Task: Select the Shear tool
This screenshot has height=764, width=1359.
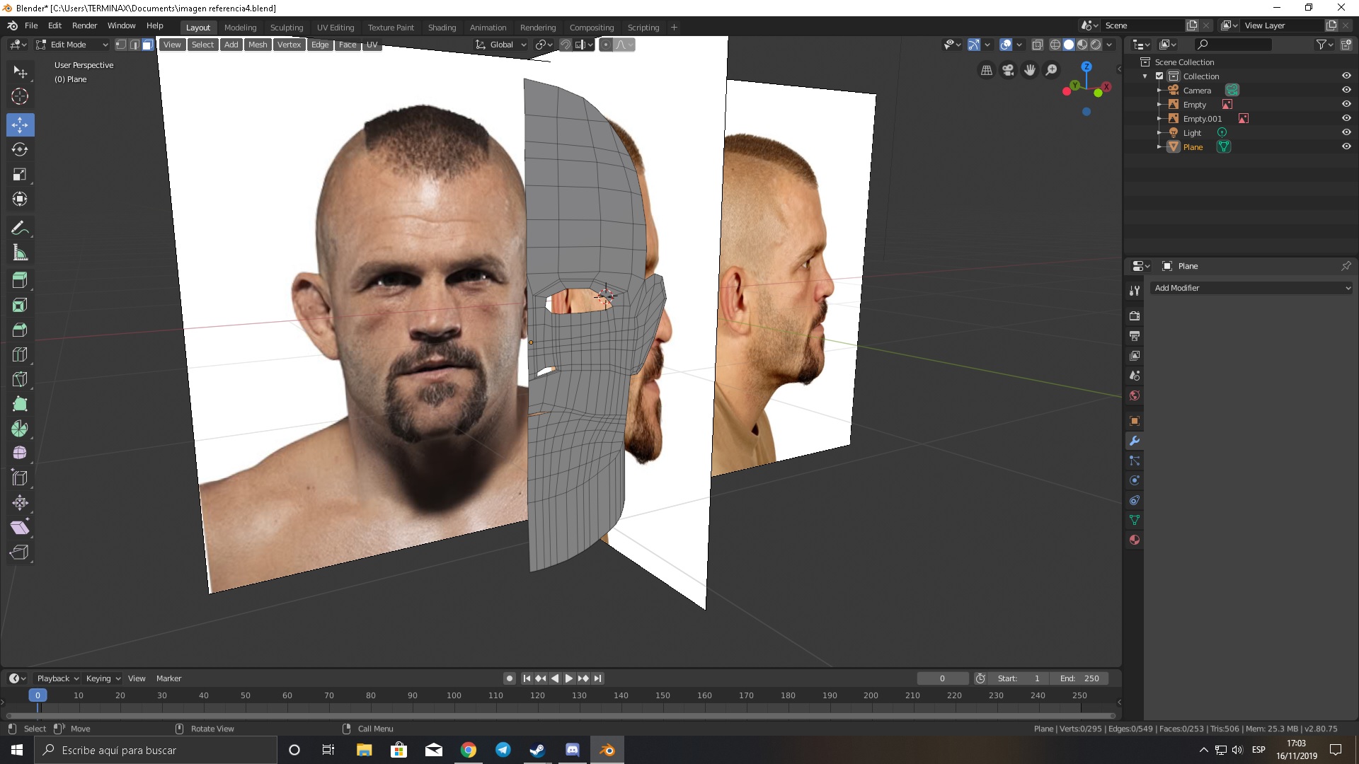Action: tap(20, 528)
